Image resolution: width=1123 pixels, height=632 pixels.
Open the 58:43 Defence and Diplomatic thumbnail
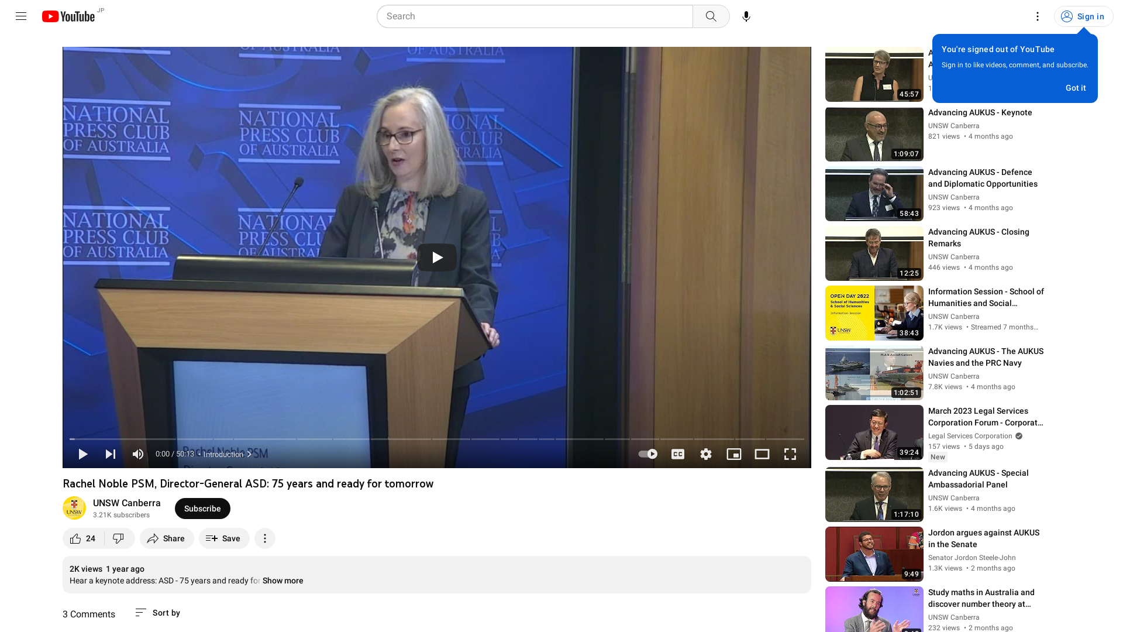[874, 194]
